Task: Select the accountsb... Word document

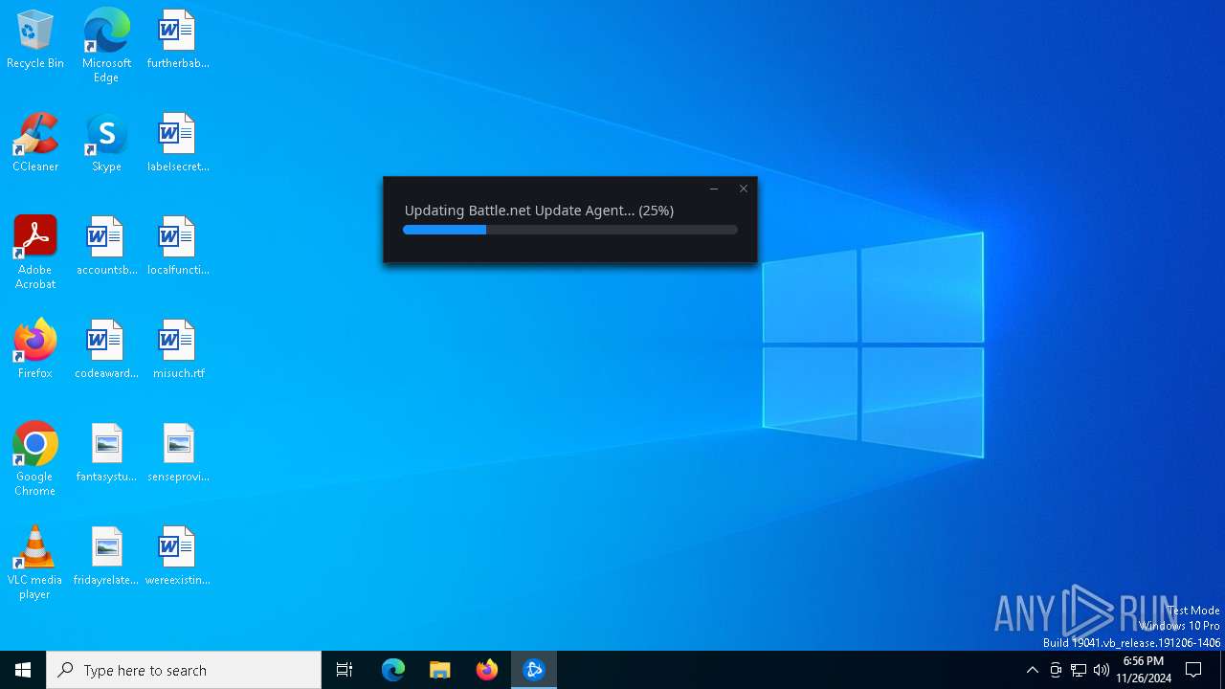Action: pyautogui.click(x=106, y=247)
